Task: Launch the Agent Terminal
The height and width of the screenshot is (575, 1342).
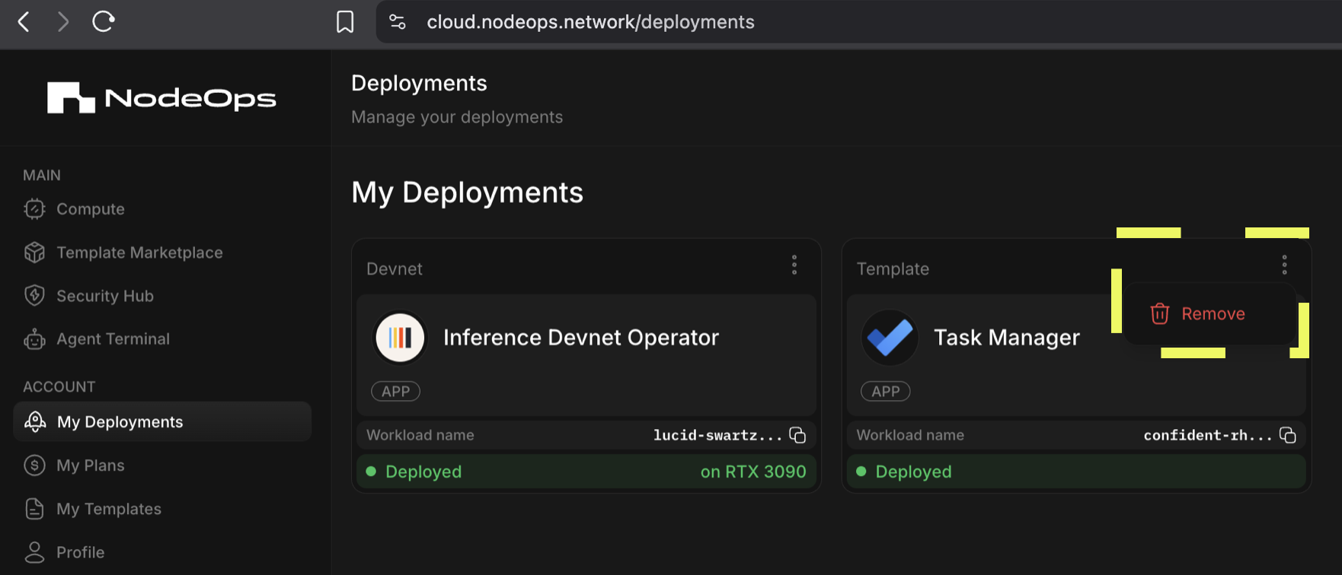Action: (113, 339)
